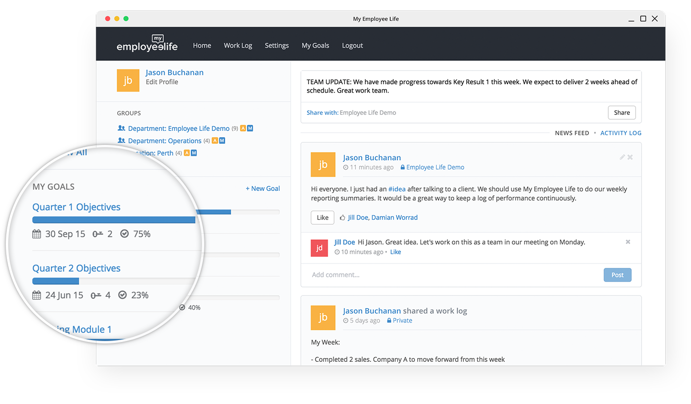
Task: Click jb avatar on the shared work log post
Action: pos(323,318)
